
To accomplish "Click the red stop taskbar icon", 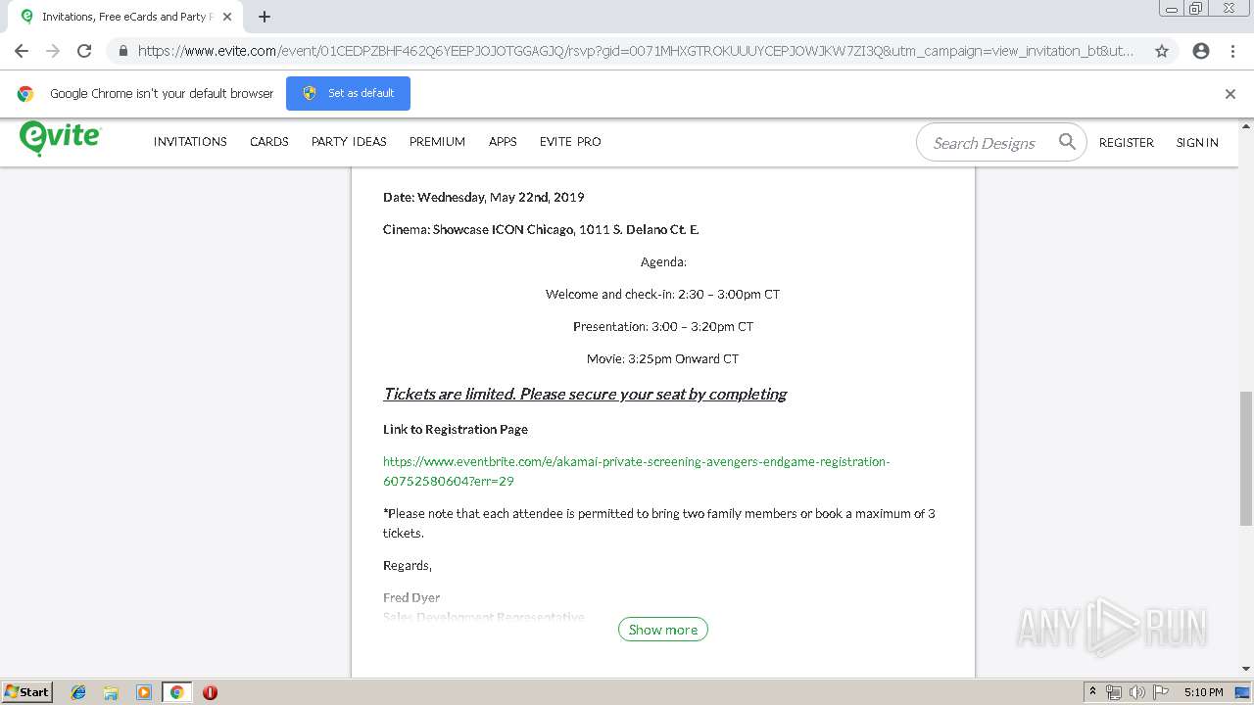I will 210,692.
